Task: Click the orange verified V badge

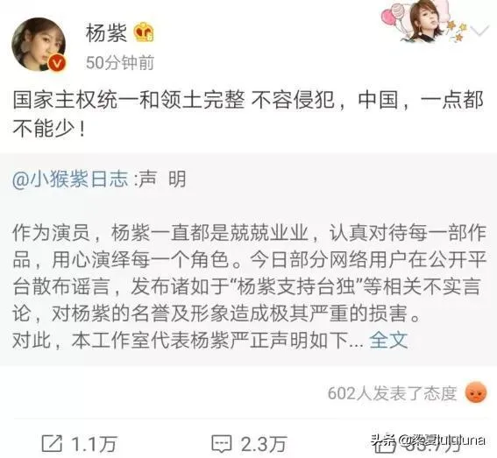Action: pyautogui.click(x=57, y=64)
